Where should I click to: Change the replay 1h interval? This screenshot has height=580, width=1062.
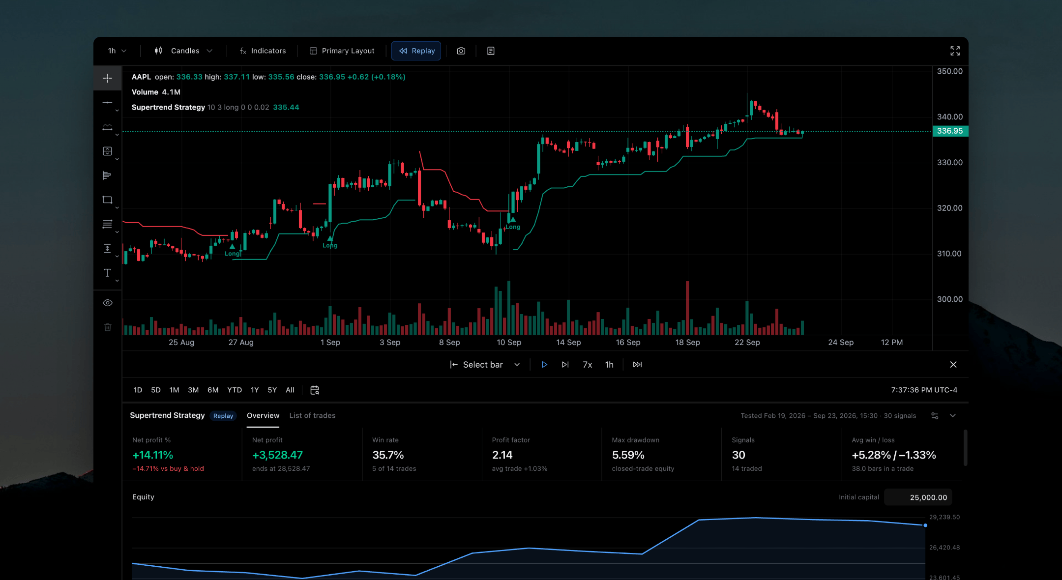(x=609, y=365)
